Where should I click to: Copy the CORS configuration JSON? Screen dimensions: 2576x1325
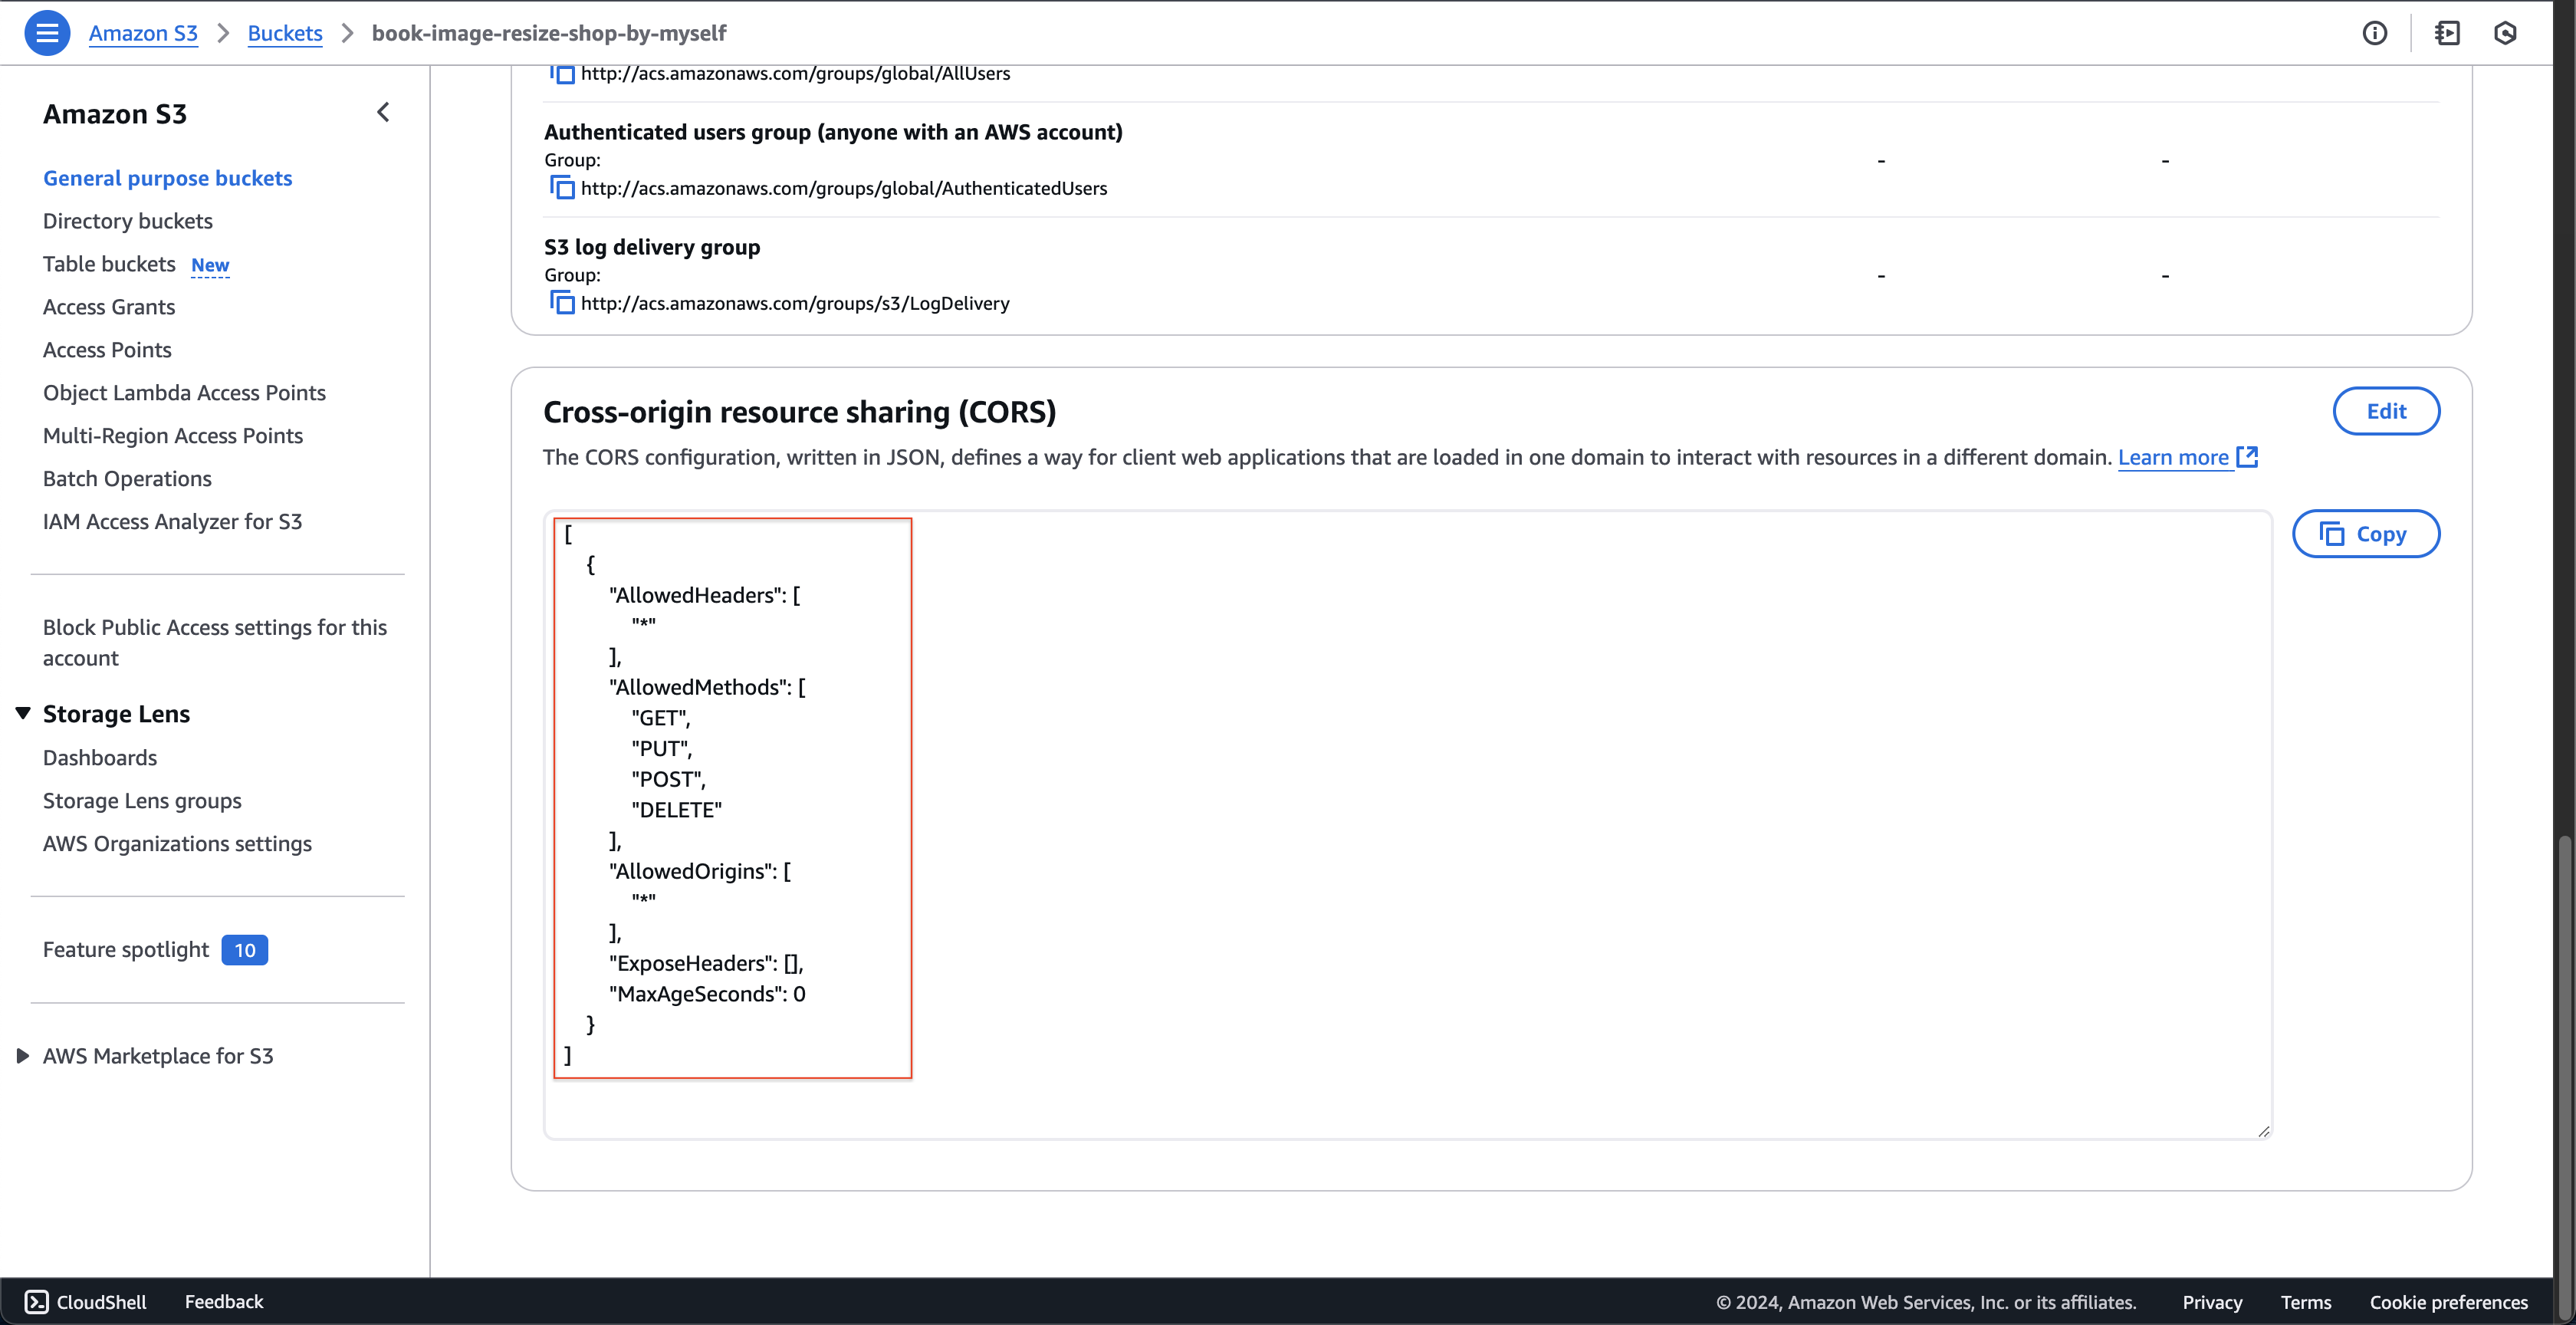tap(2365, 534)
